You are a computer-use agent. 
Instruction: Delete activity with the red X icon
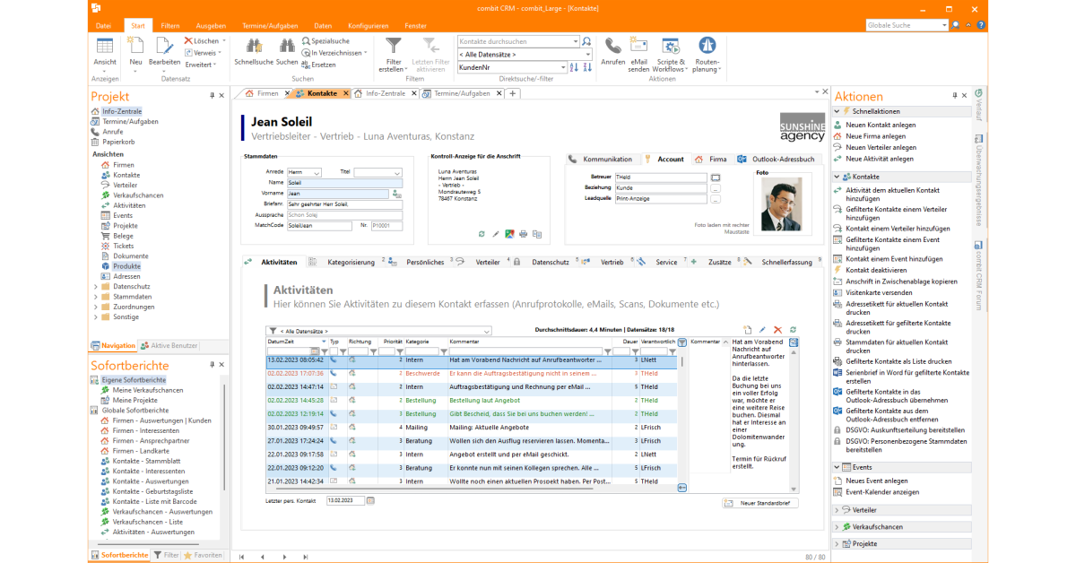pyautogui.click(x=777, y=331)
